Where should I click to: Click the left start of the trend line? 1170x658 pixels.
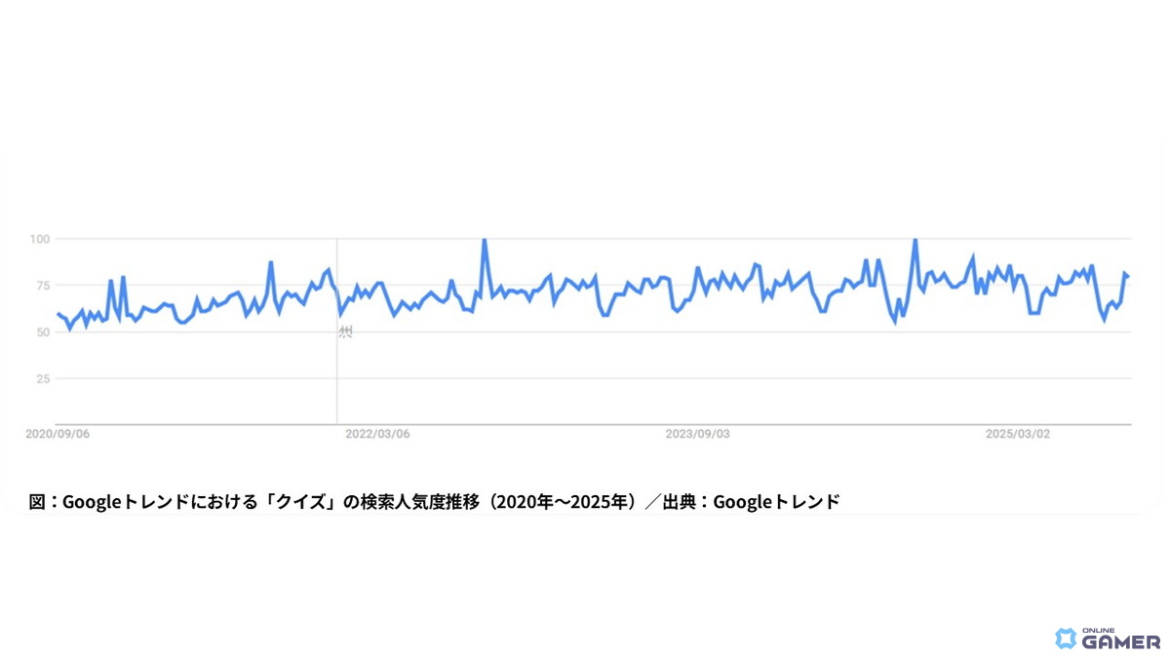[x=58, y=314]
